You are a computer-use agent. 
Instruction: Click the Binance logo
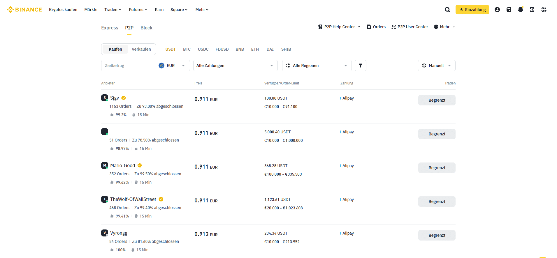[24, 10]
